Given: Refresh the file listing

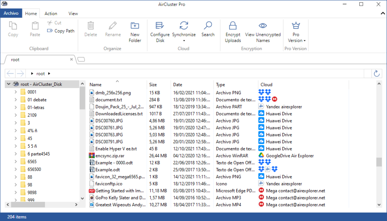Looking at the screenshot, I should coord(377,74).
